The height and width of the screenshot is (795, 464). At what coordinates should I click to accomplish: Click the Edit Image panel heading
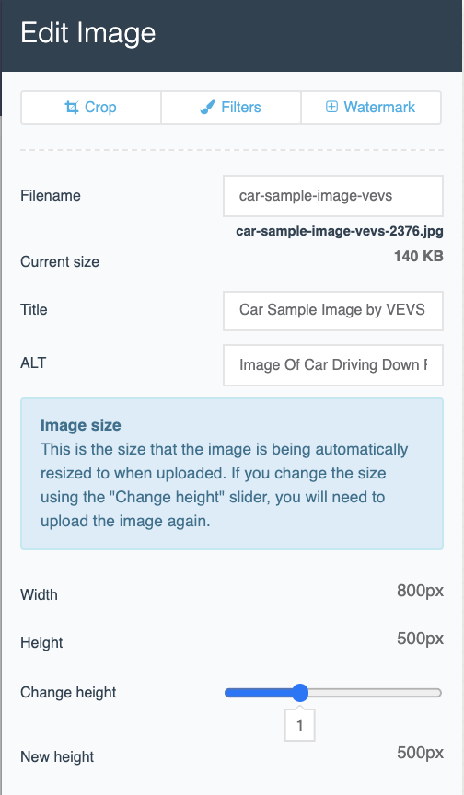[88, 33]
